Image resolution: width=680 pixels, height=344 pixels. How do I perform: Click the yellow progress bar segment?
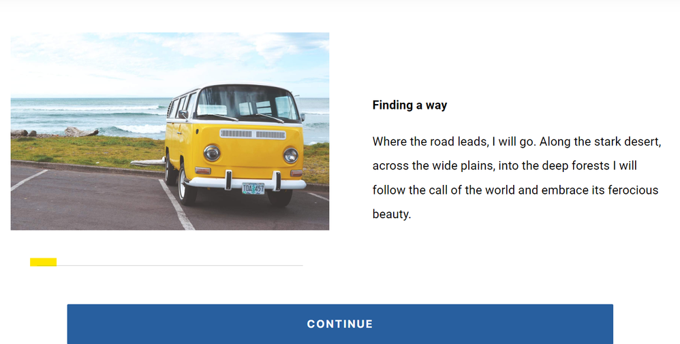point(43,262)
